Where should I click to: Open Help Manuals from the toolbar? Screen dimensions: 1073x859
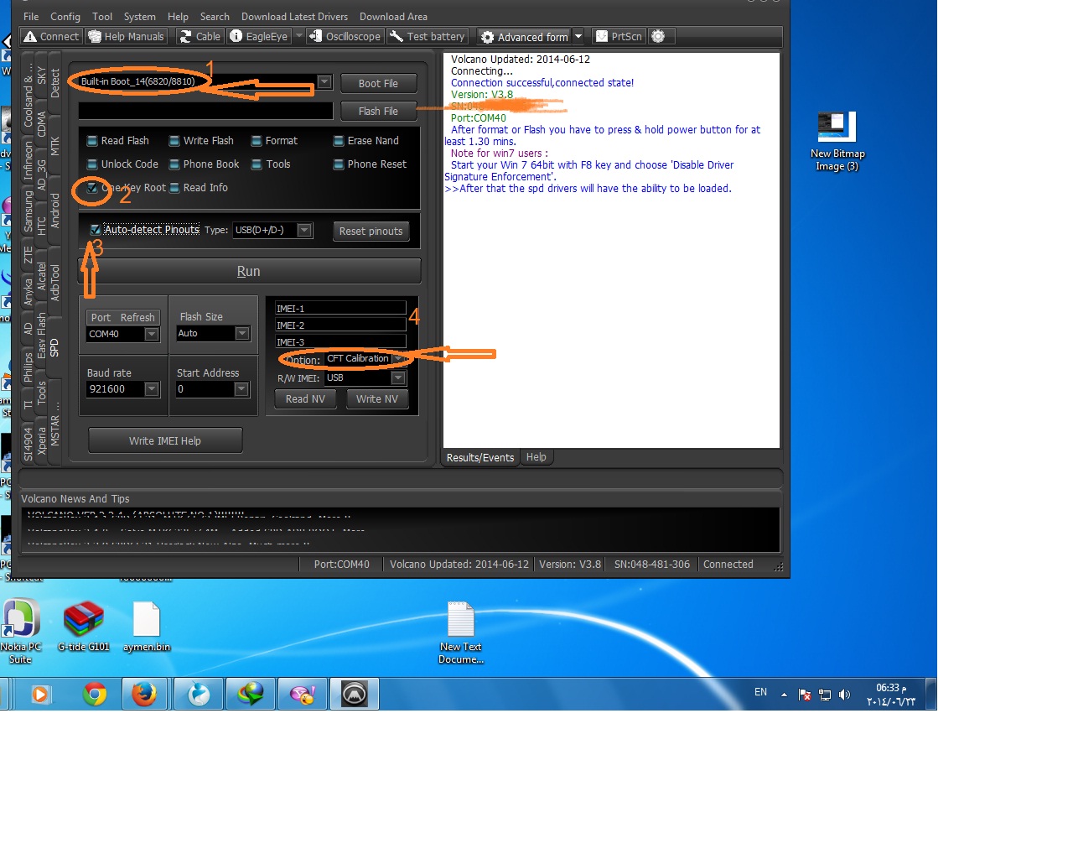(127, 37)
